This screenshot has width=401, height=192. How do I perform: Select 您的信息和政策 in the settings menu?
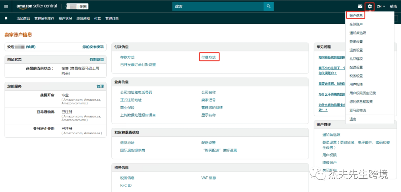point(361,102)
